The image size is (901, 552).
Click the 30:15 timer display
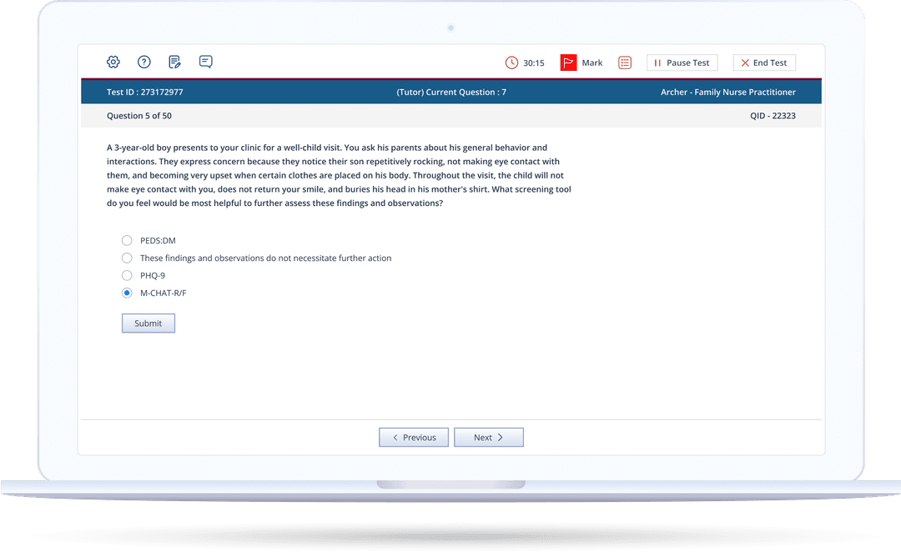[x=534, y=63]
